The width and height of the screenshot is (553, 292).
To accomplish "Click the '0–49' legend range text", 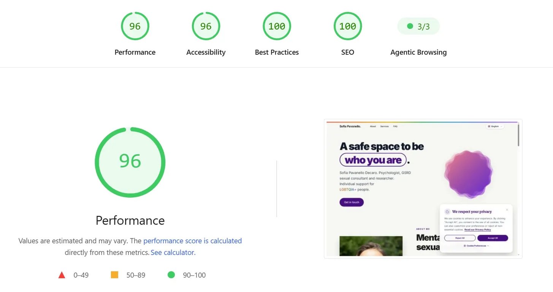I will [x=81, y=275].
